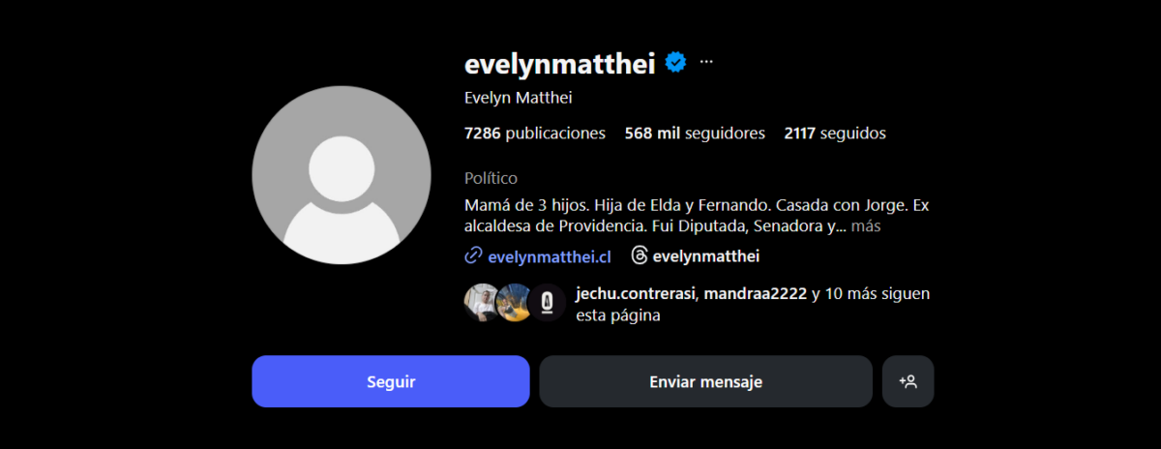Viewport: 1161px width, 449px height.
Task: Click the second mutual follower avatar
Action: pyautogui.click(x=514, y=303)
